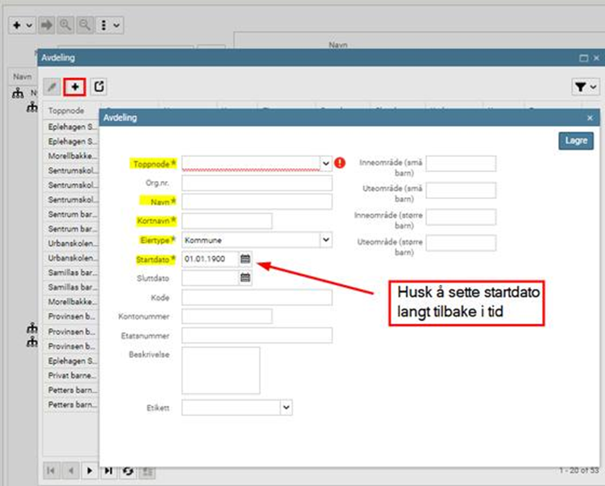The width and height of the screenshot is (605, 486).
Task: Jump to the last page of results
Action: 109,471
